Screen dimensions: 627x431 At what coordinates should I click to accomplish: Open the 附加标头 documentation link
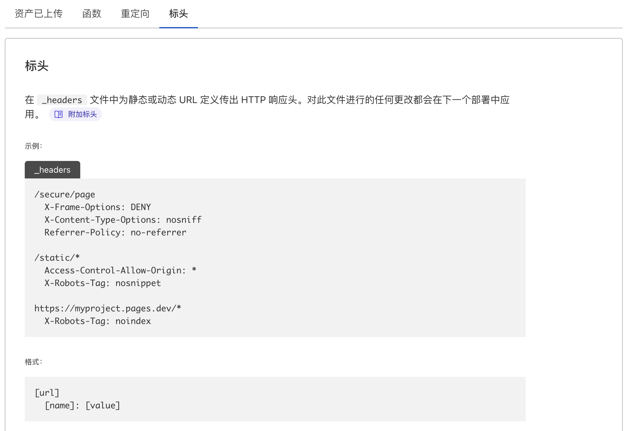coord(82,115)
